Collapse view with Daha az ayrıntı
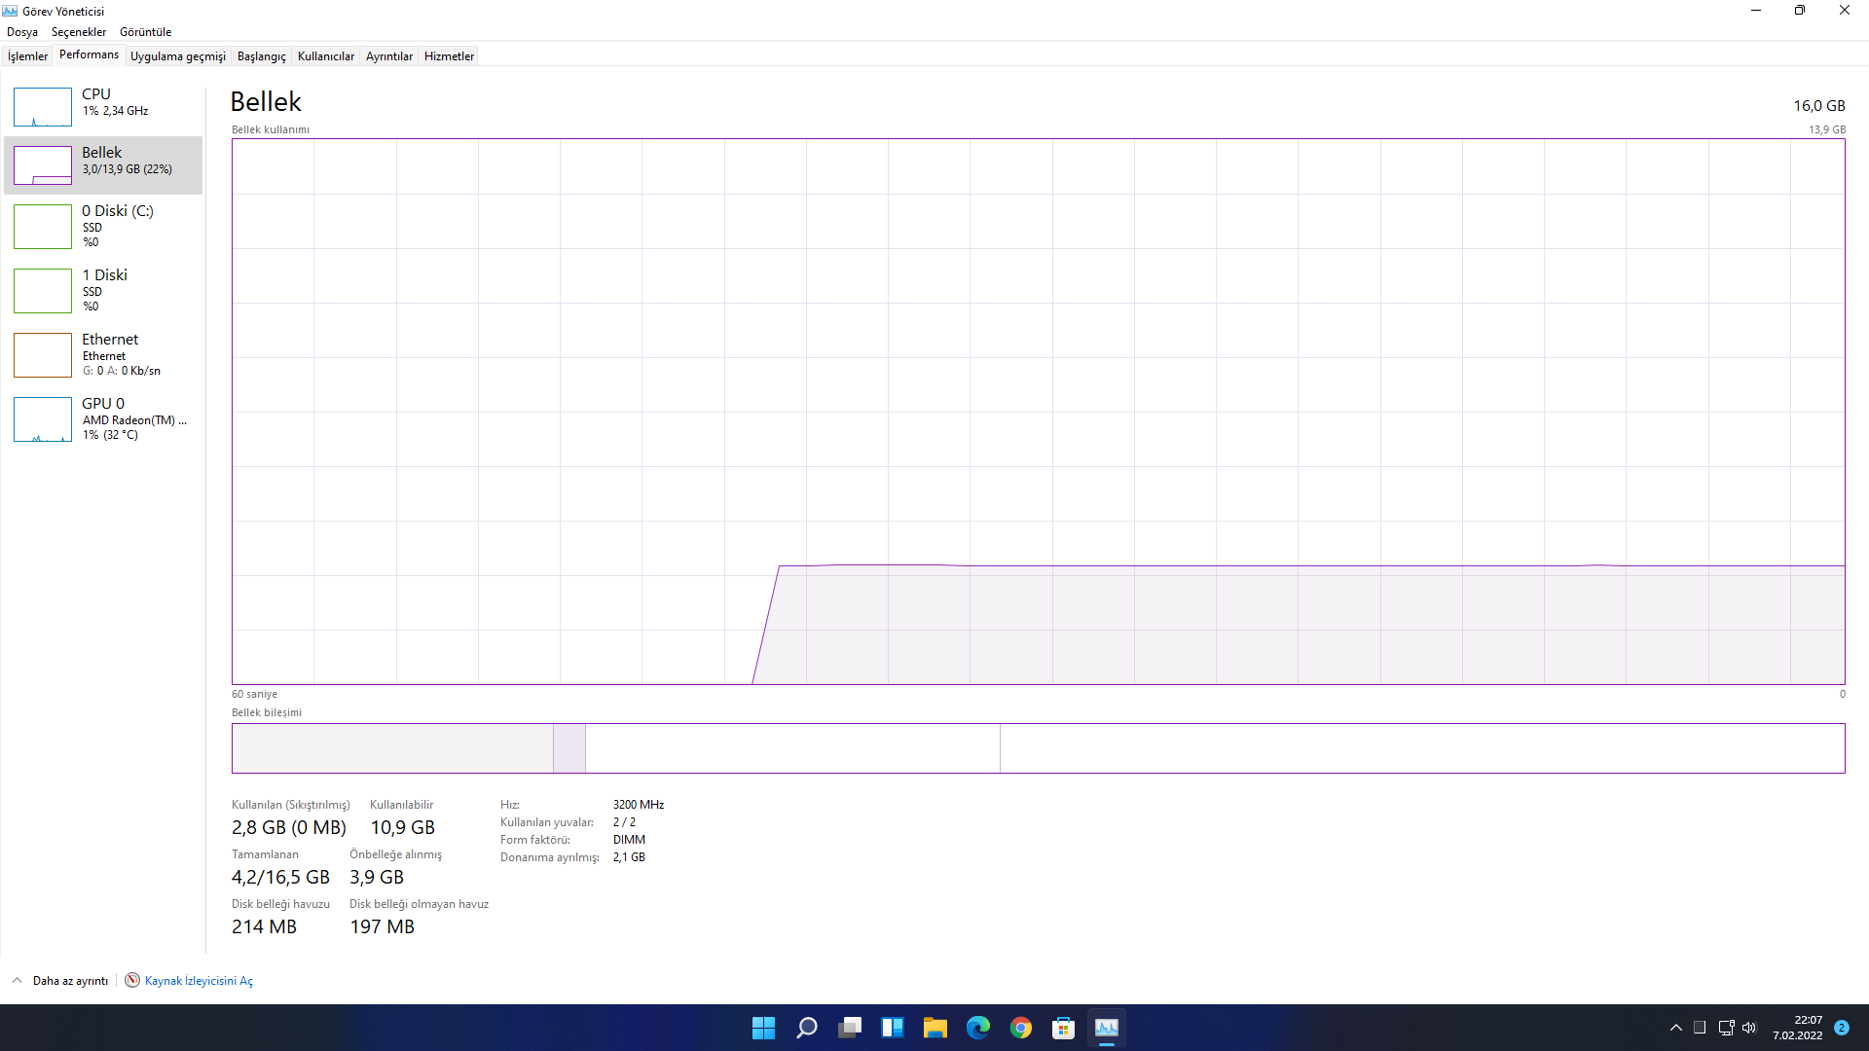This screenshot has width=1869, height=1051. [69, 981]
